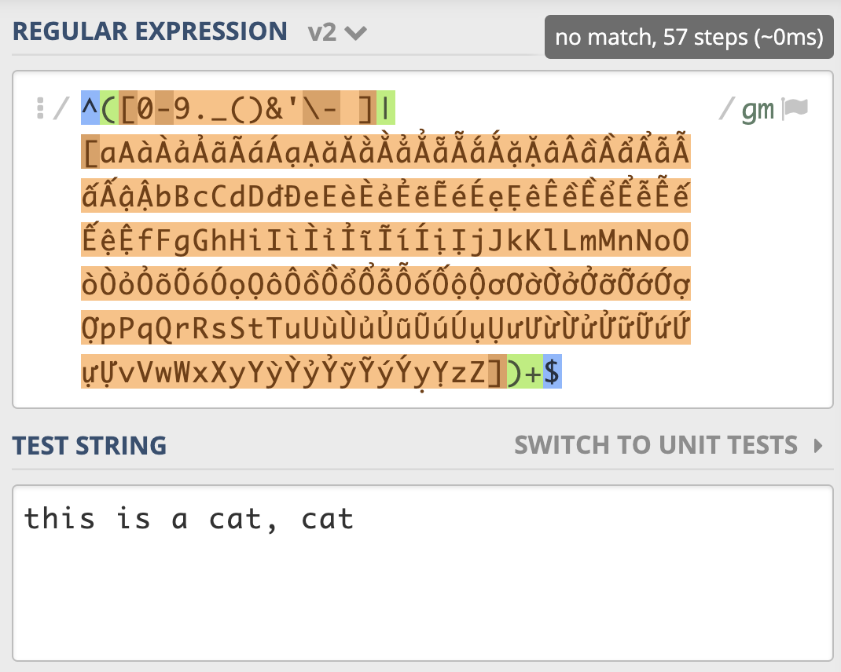
Task: Click the opening regex delimiter slash
Action: point(61,108)
